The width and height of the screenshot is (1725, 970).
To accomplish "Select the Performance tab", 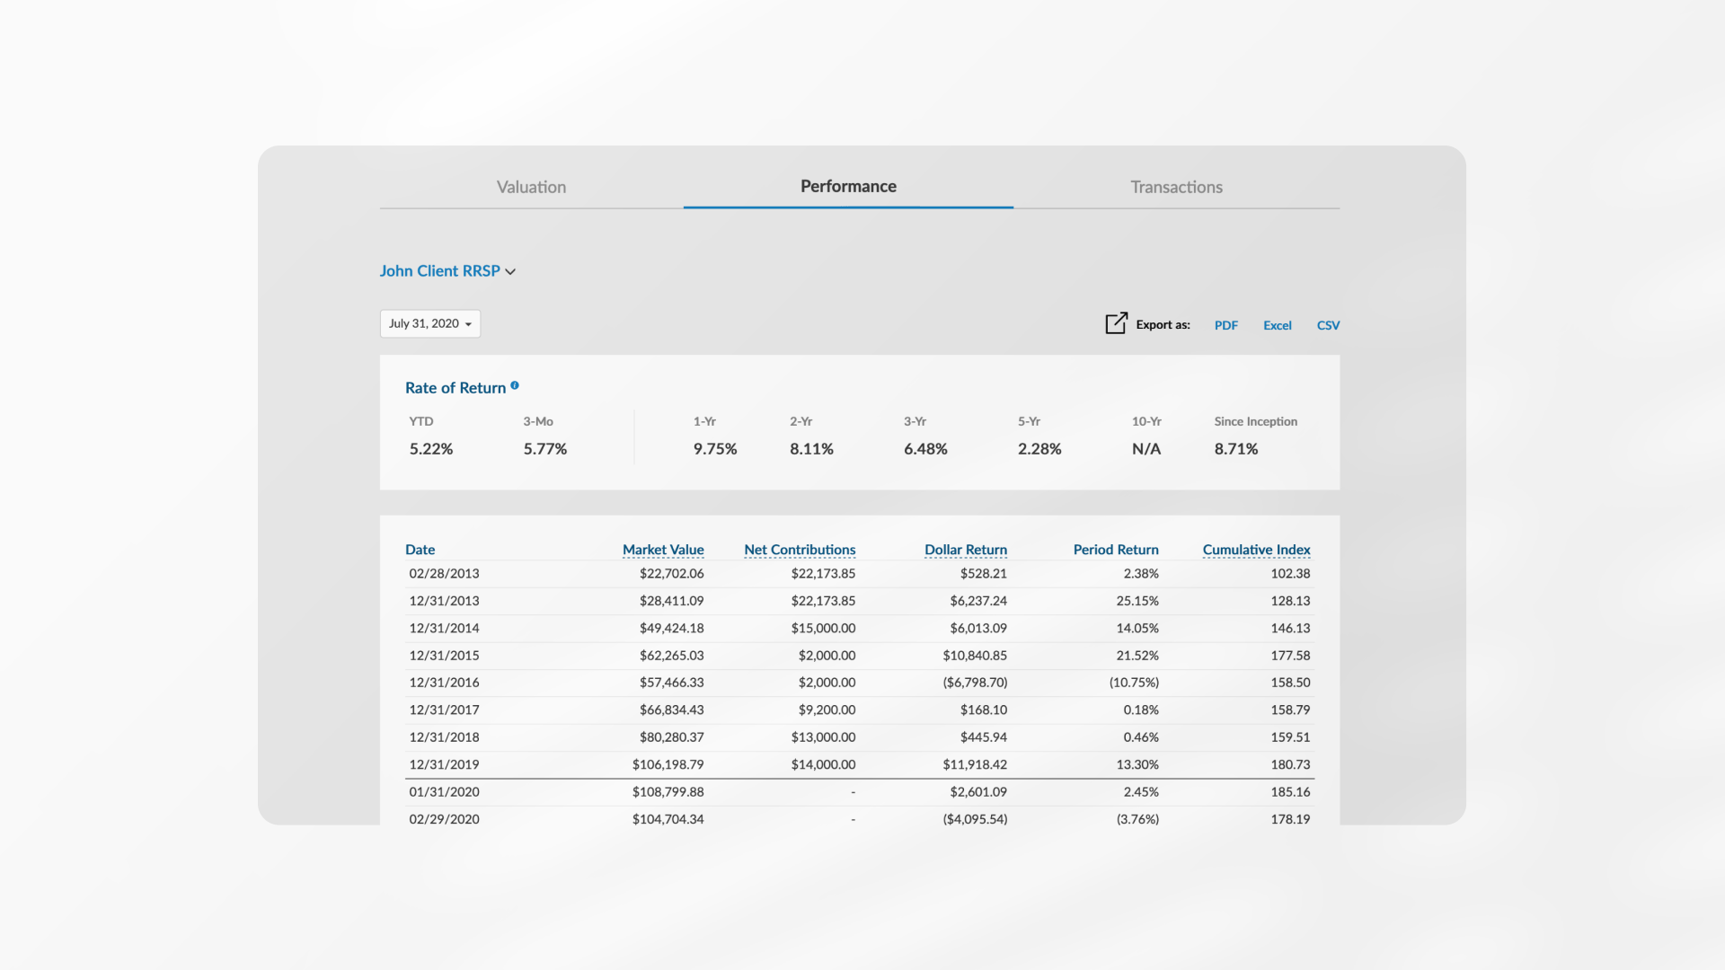I will pos(848,186).
